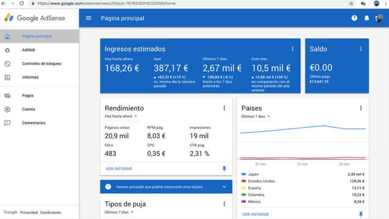Screen dimensions: 389x219
Task: Open the Saldo card three-dot menu
Action: [x=361, y=49]
